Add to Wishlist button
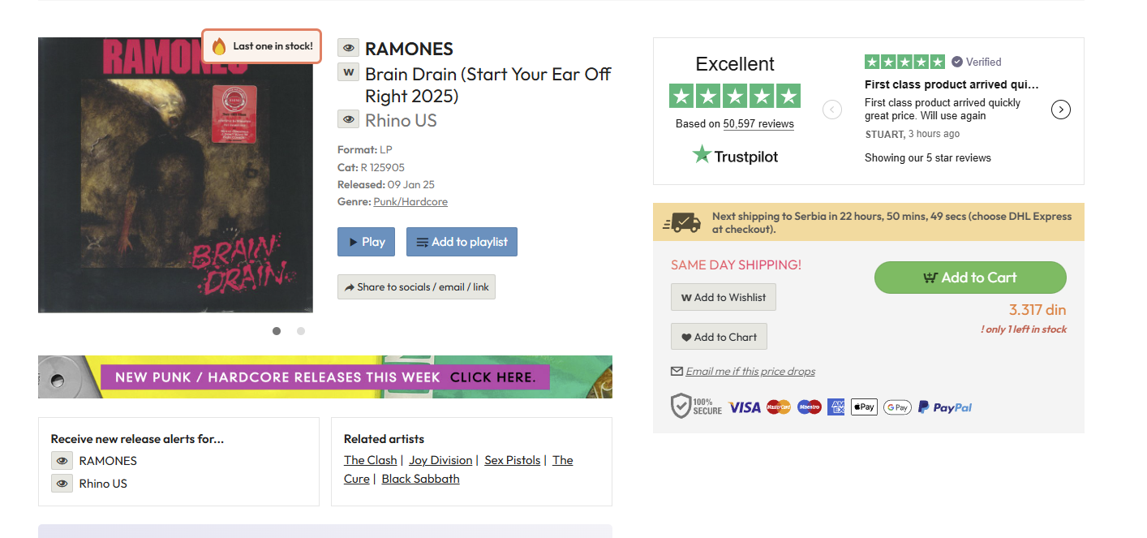 pyautogui.click(x=723, y=297)
